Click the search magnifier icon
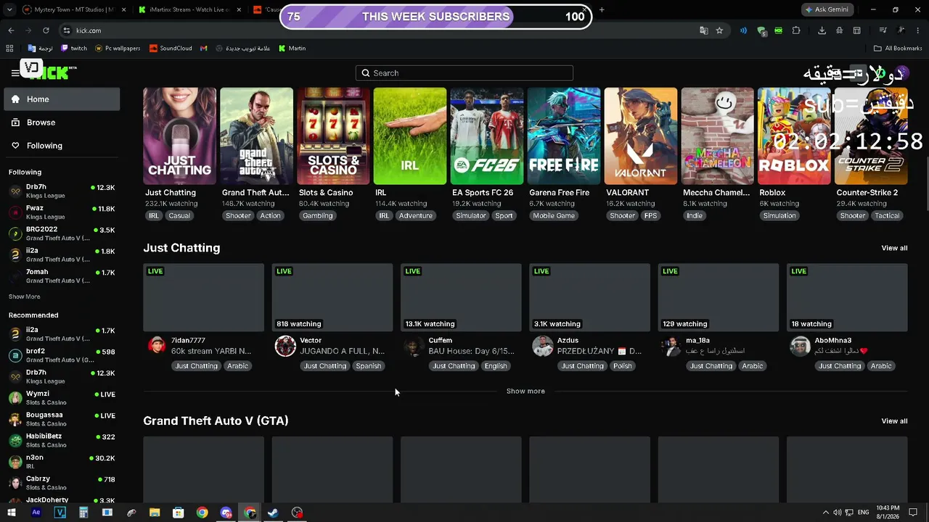The width and height of the screenshot is (929, 522). click(x=366, y=73)
